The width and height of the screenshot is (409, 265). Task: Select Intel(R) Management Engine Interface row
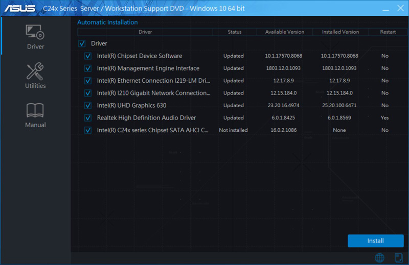pos(242,68)
